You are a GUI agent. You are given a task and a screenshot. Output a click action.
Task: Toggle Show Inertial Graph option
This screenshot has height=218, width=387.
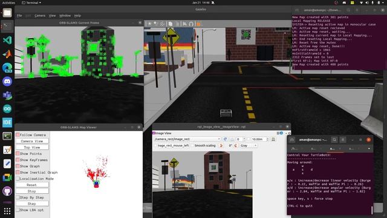[18, 172]
